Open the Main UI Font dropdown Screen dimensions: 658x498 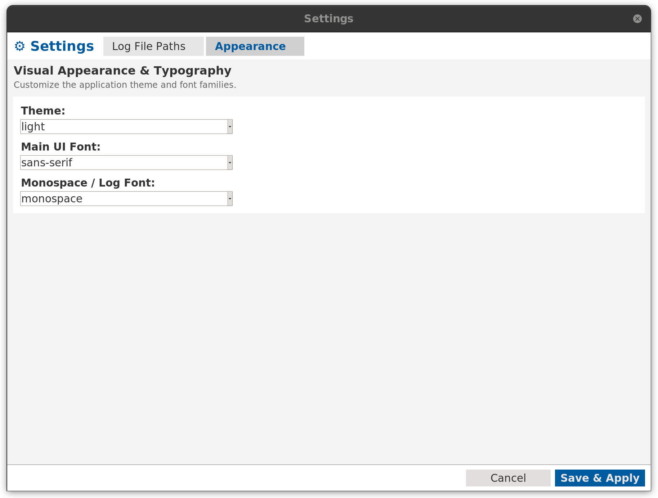pyautogui.click(x=126, y=163)
